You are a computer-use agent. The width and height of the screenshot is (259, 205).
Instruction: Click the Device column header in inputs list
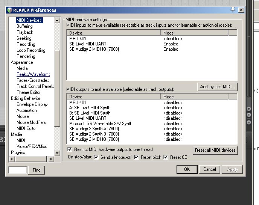(114, 33)
